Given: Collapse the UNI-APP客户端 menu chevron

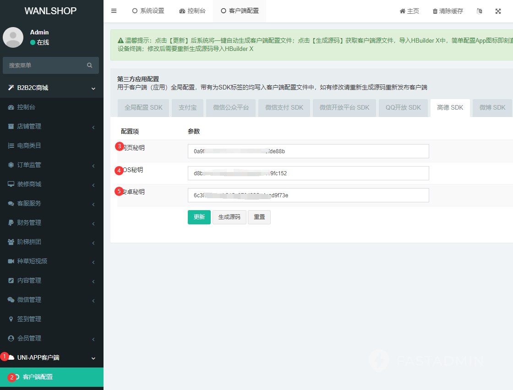Looking at the screenshot, I should [93, 358].
